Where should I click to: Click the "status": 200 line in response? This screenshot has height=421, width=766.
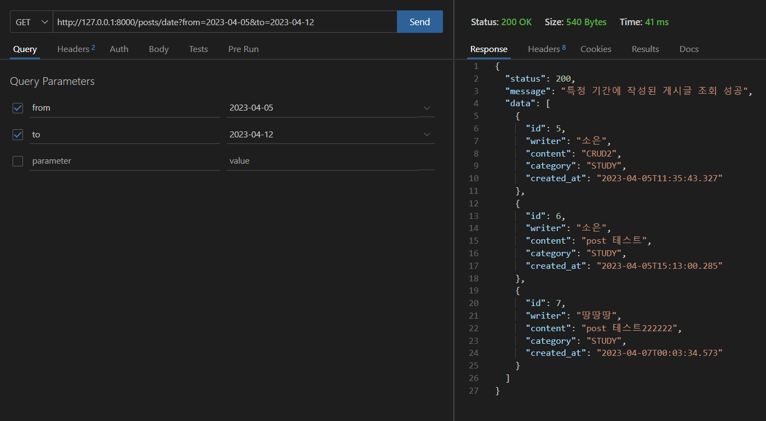(x=540, y=78)
